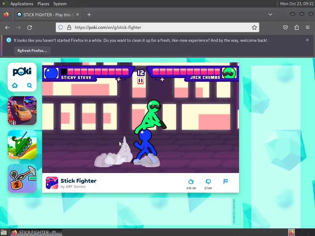Viewport: 315px width, 236px height.
Task: Close the STICK FIGHTER tab
Action: coord(78,15)
